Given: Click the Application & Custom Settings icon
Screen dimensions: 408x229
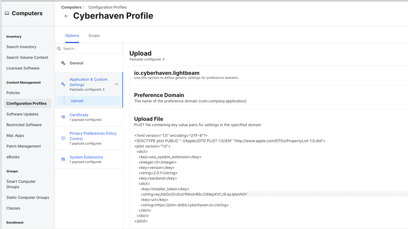Looking at the screenshot, I should [63, 84].
